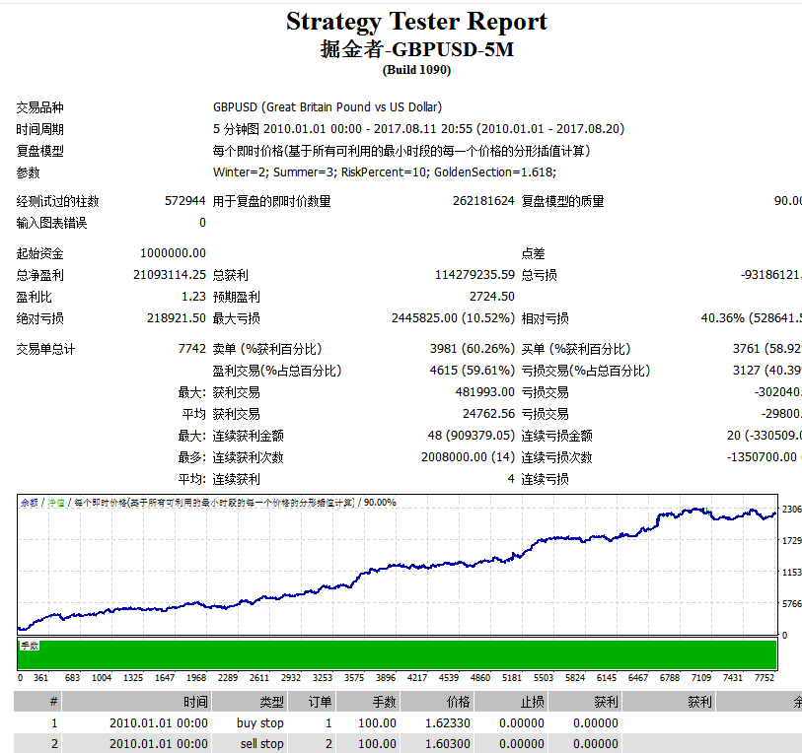Select the sell stop row in the table
The width and height of the screenshot is (802, 753).
coord(262,743)
